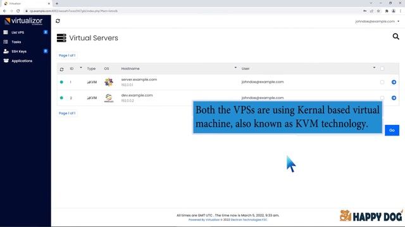Tick checkbox for dev.example.com row
The width and height of the screenshot is (405, 227).
(382, 98)
